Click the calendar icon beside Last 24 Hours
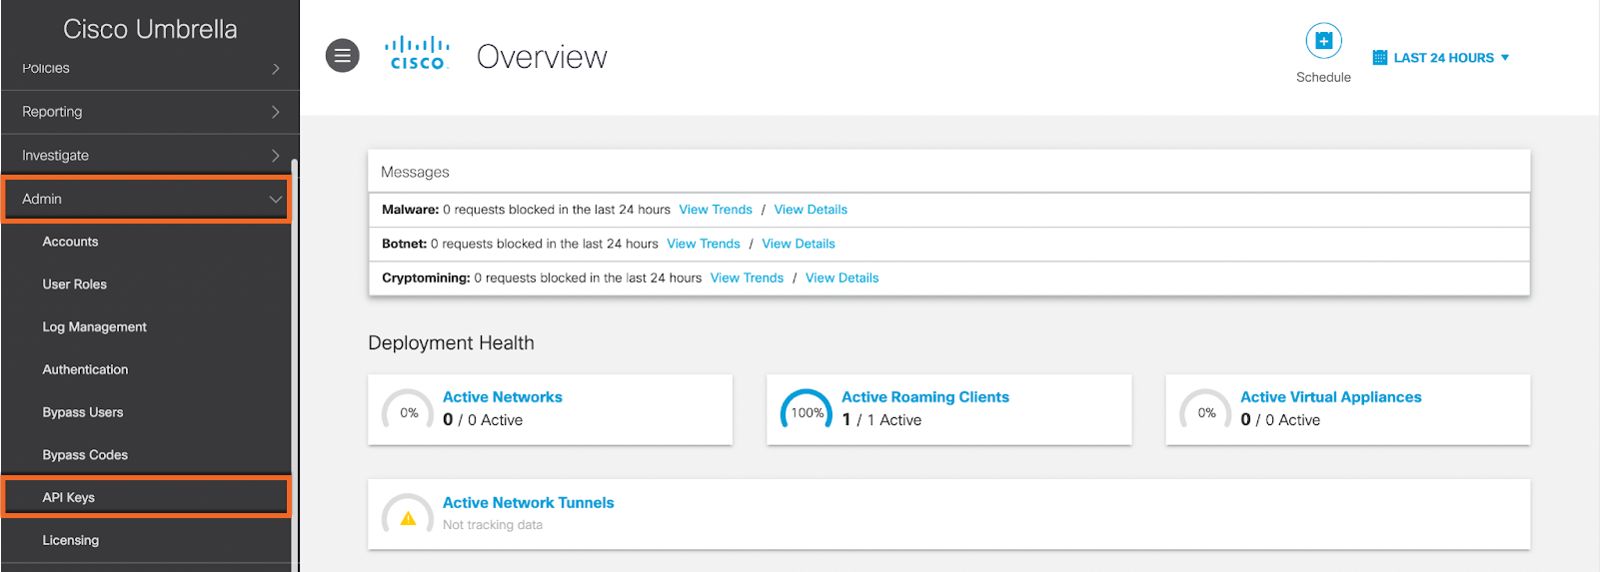1600x572 pixels. tap(1379, 58)
